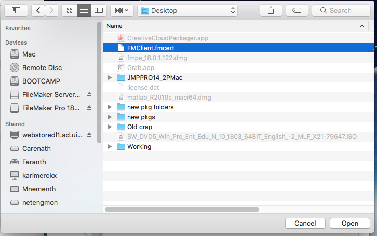Click Grab.app row
The height and width of the screenshot is (236, 377).
coord(239,67)
